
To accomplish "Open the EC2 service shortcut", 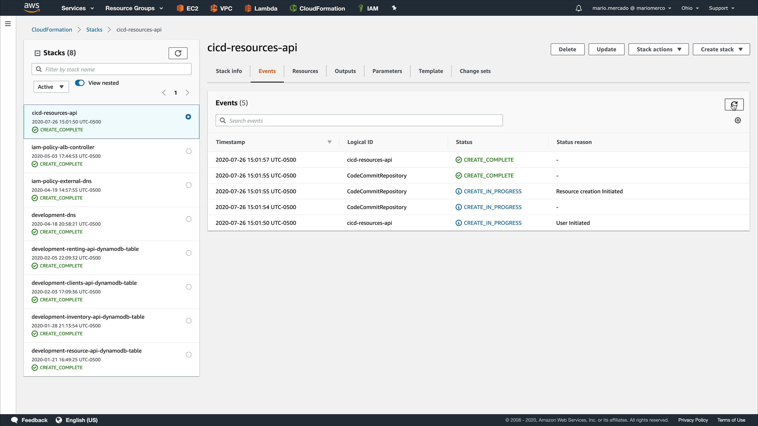I will 188,8.
